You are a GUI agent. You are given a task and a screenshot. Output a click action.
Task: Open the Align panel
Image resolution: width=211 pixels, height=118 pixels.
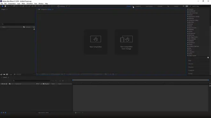(x=190, y=60)
